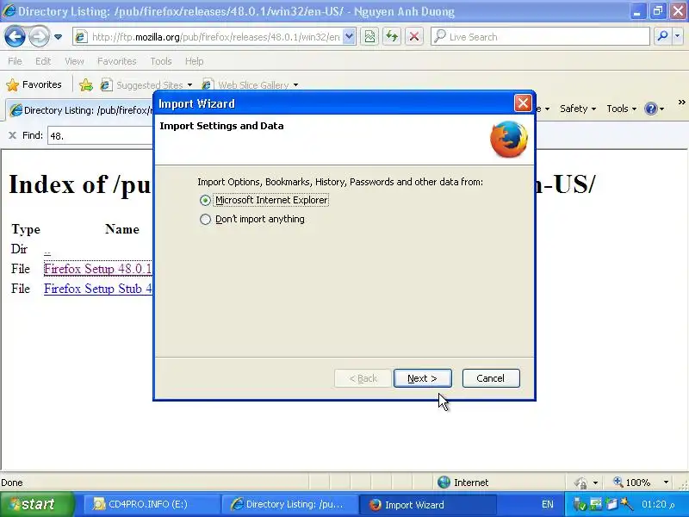Image resolution: width=689 pixels, height=517 pixels.
Task: Click the Find text field
Action: tap(100, 136)
